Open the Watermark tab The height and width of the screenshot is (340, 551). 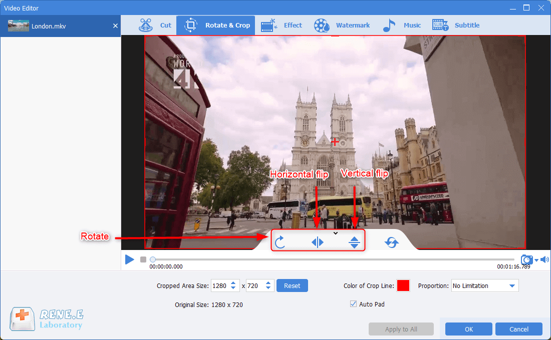342,25
